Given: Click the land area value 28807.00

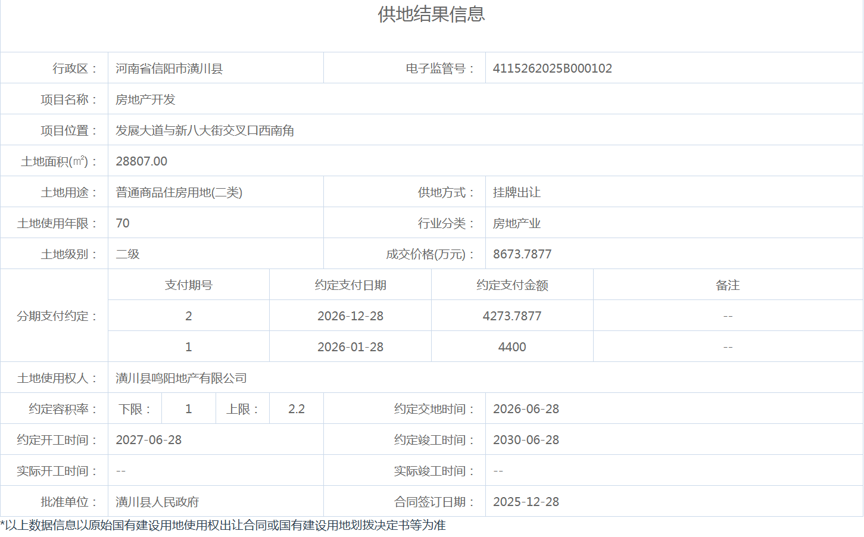Looking at the screenshot, I should coord(142,161).
